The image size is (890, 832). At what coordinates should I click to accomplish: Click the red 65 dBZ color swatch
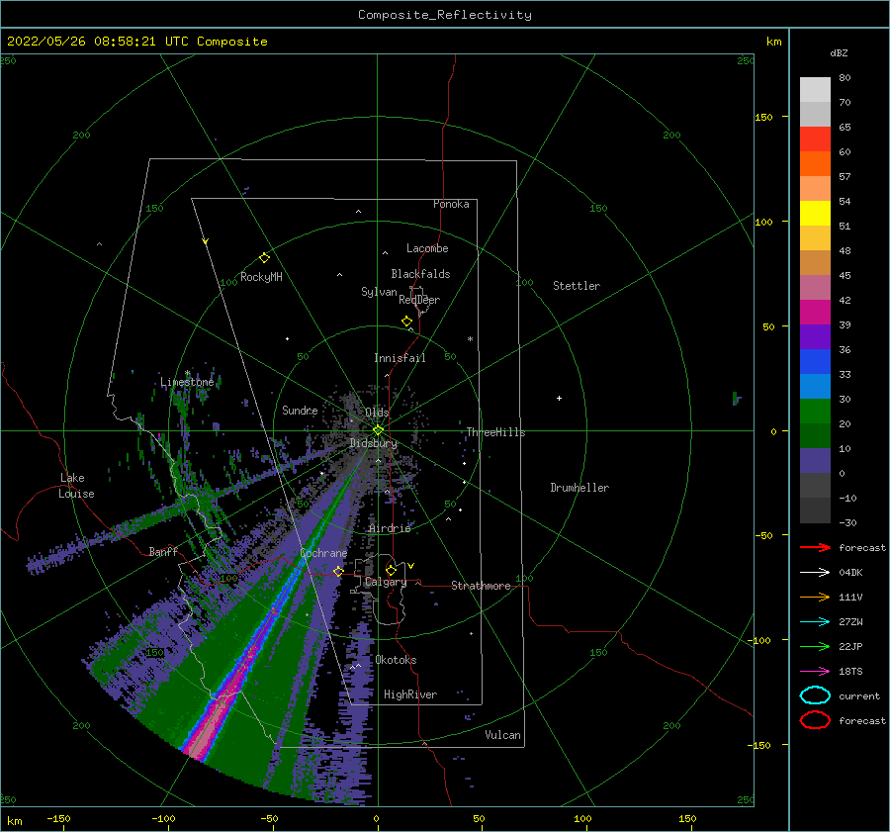815,139
